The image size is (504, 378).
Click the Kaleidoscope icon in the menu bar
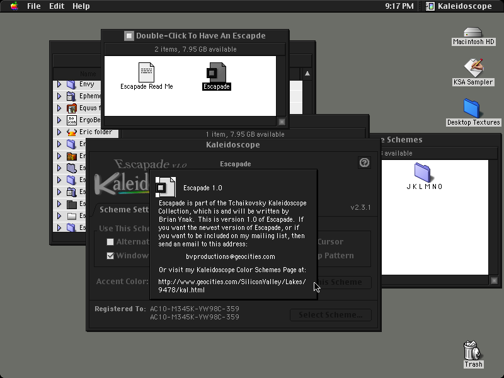430,6
